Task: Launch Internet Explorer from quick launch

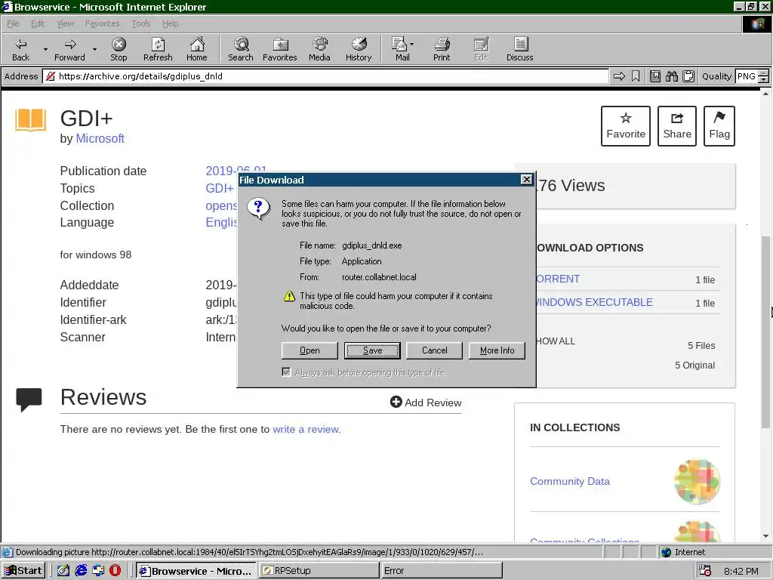Action: [x=81, y=571]
